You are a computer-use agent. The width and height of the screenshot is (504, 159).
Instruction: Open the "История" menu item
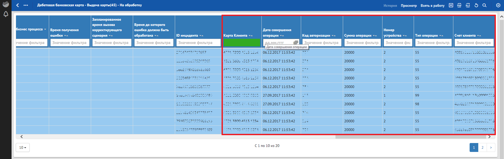(x=390, y=6)
